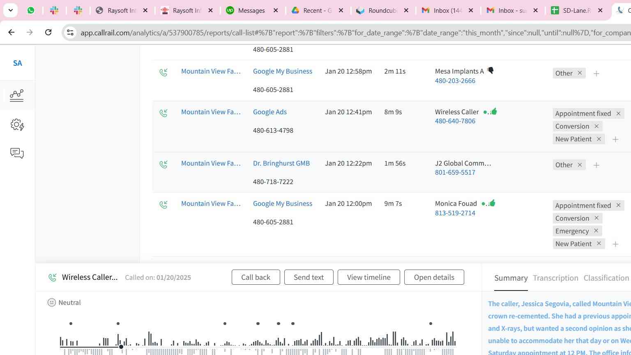Viewport: 631px width, 355px height.
Task: Select the Transcription tab
Action: pos(555,278)
